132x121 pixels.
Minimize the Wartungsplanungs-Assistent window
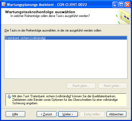(x=115, y=4)
